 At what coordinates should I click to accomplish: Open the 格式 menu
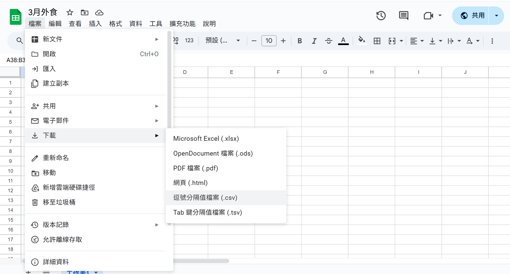tap(115, 24)
